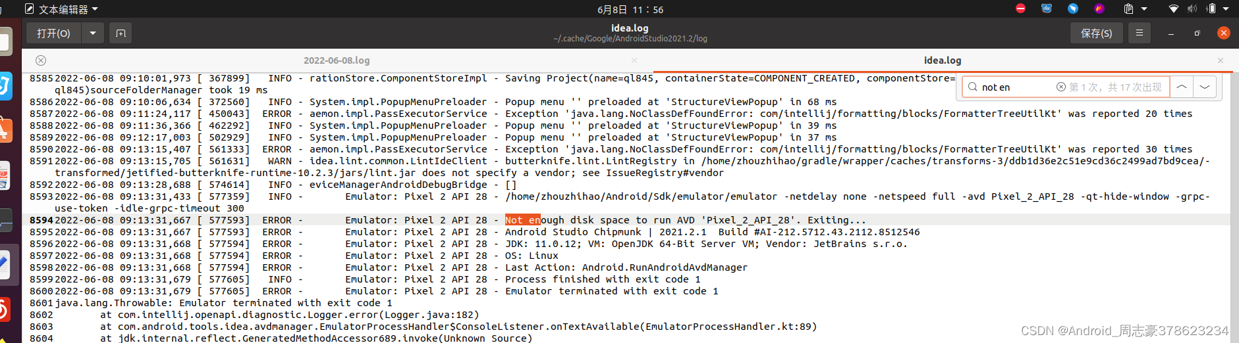Clear the search text with the circled X
Image resolution: width=1239 pixels, height=343 pixels.
pos(1060,87)
